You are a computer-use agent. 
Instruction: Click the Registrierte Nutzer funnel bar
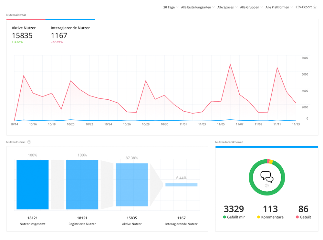(82, 185)
